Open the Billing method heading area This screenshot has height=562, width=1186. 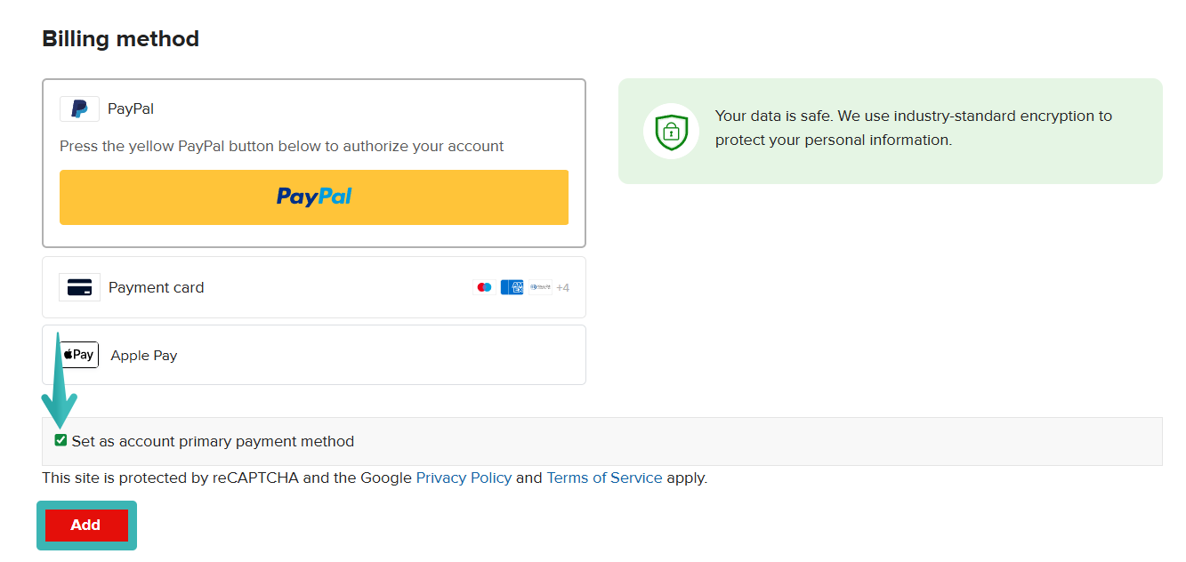pyautogui.click(x=120, y=38)
